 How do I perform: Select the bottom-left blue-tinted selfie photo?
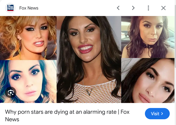point(28,81)
